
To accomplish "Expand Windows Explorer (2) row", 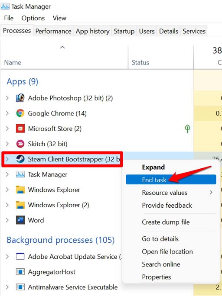I will [x=7, y=205].
